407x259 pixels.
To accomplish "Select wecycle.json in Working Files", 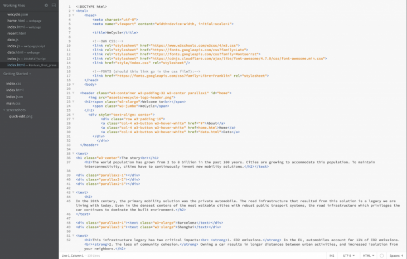I will (x=17, y=14).
